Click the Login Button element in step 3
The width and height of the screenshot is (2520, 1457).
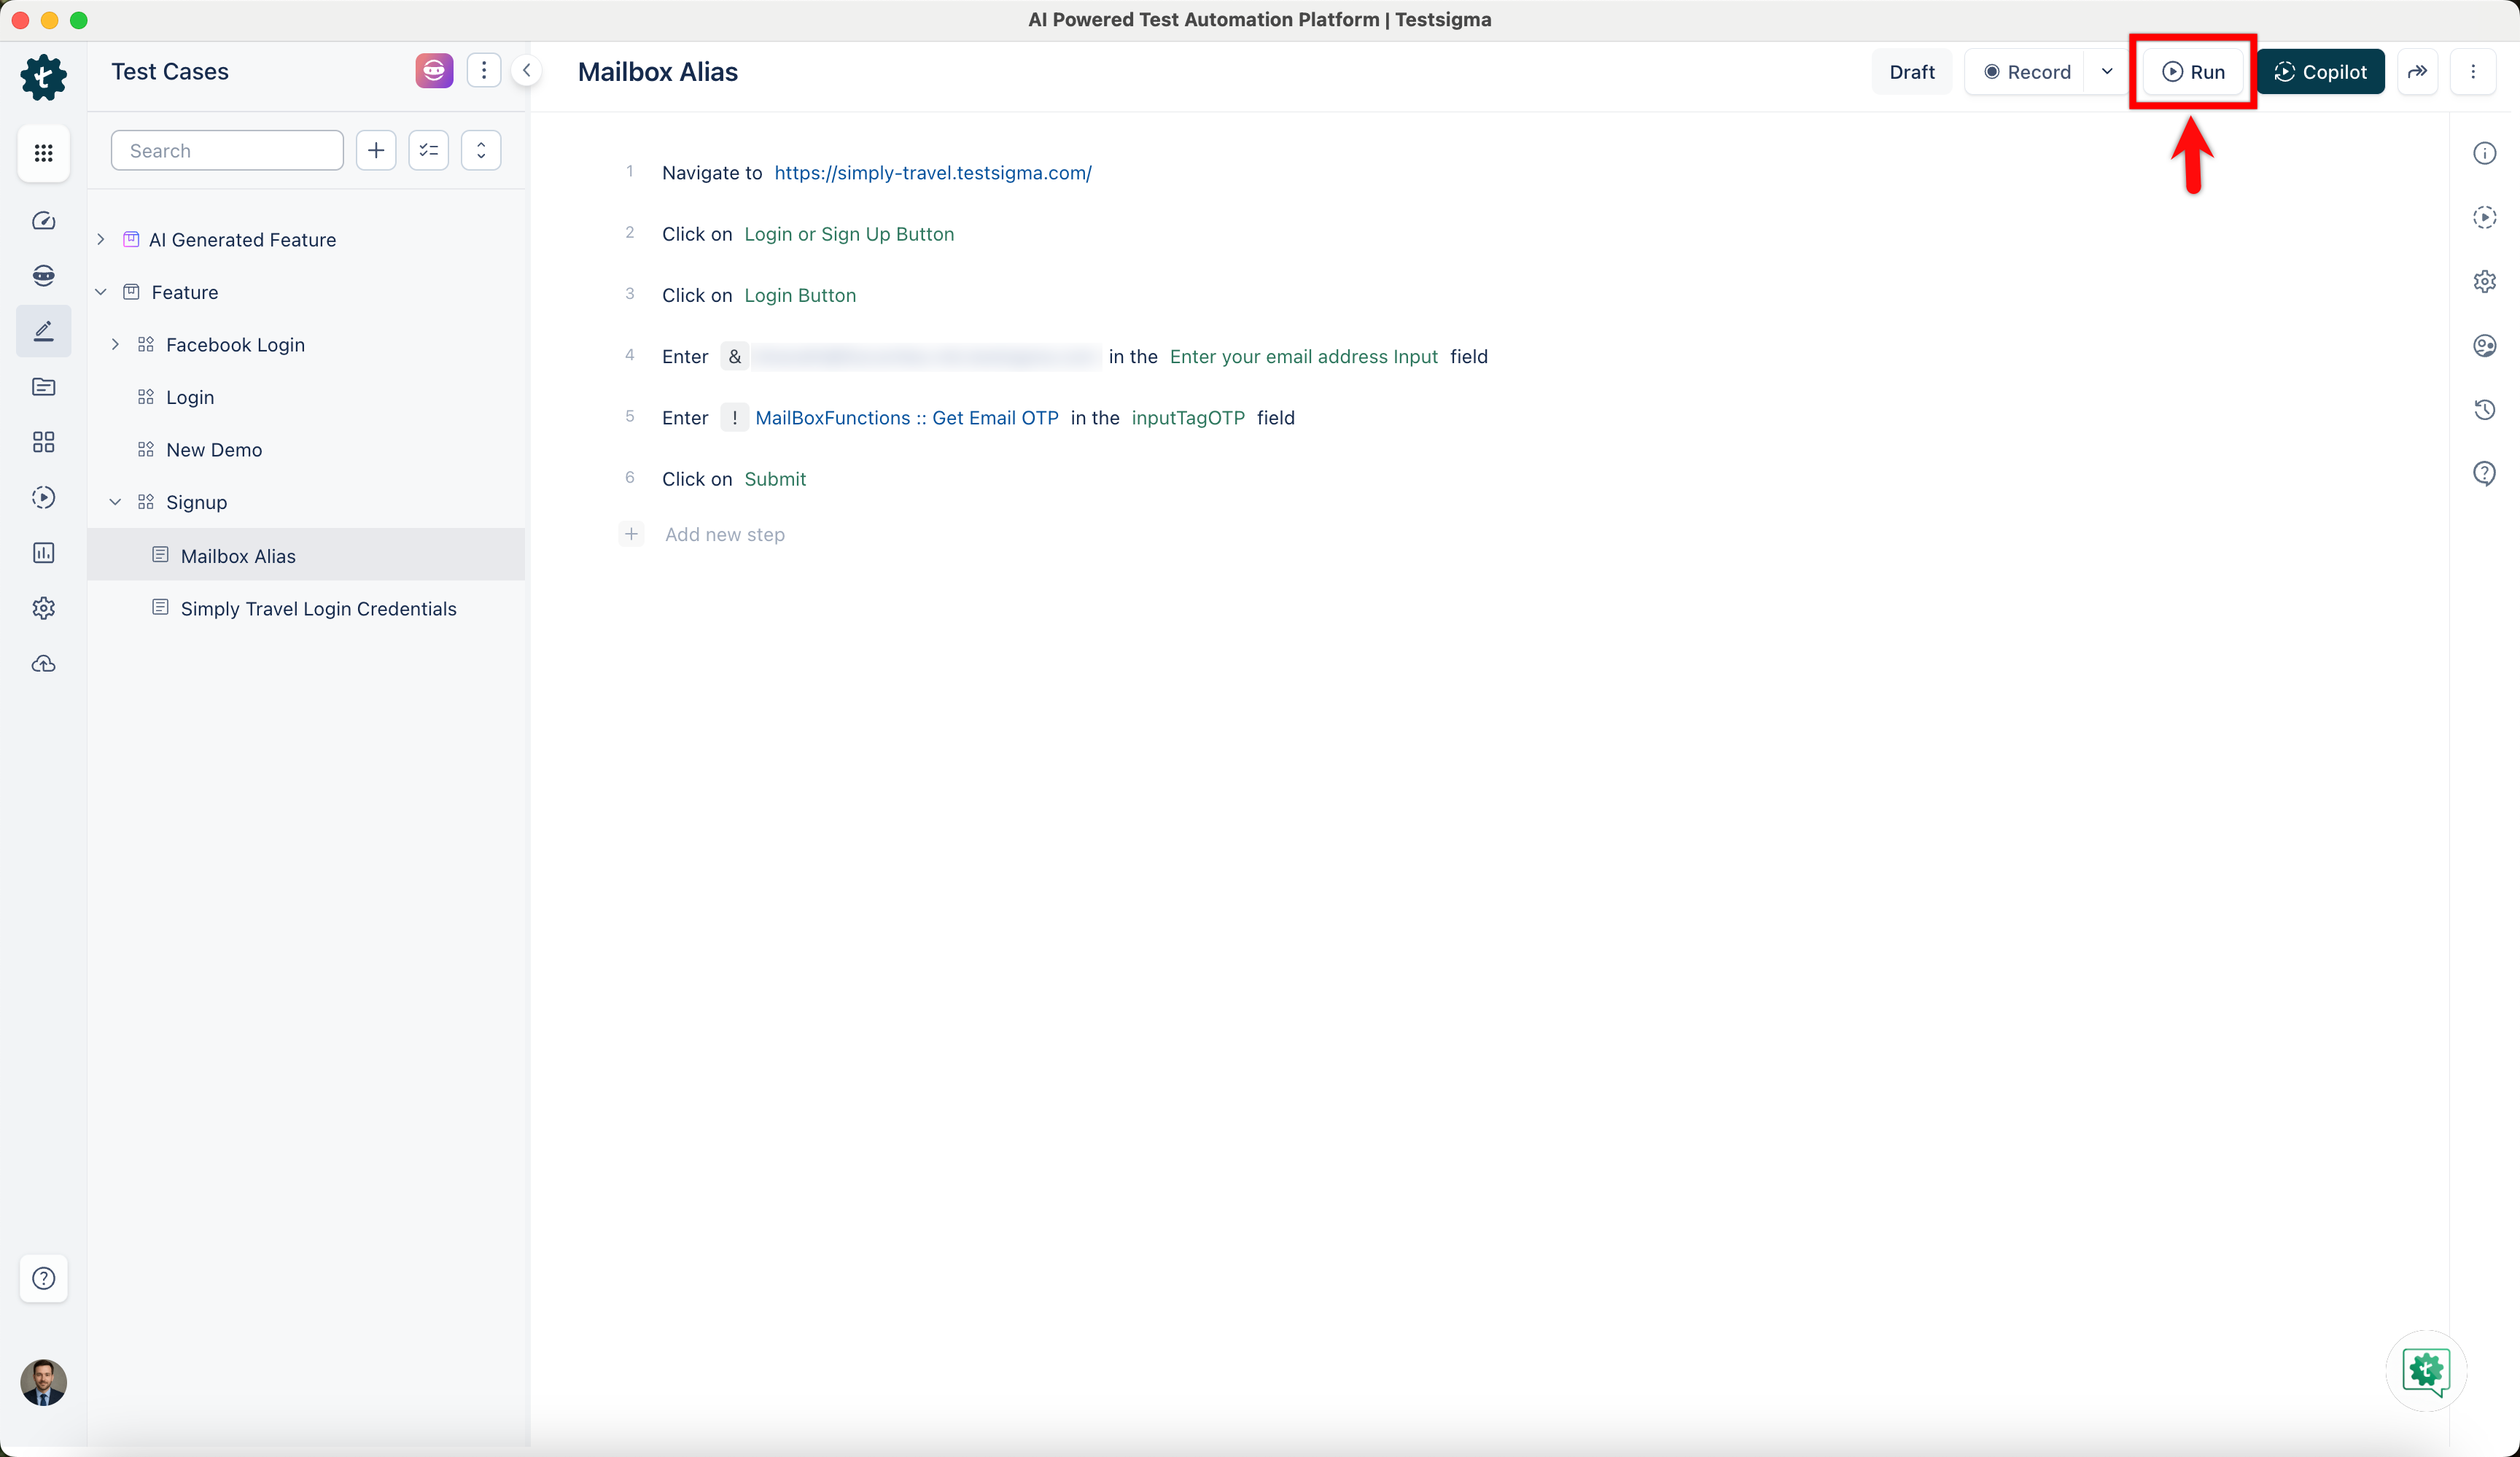(800, 295)
